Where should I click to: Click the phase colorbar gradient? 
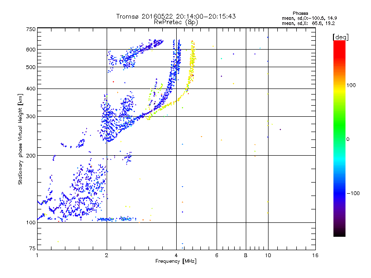click(x=339, y=138)
